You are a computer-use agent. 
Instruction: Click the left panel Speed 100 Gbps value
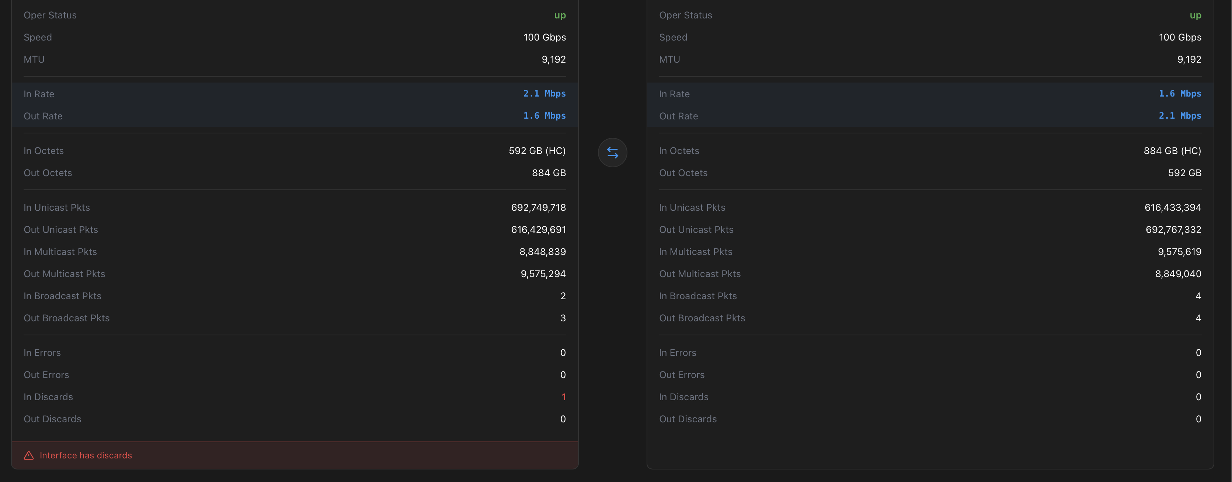544,37
